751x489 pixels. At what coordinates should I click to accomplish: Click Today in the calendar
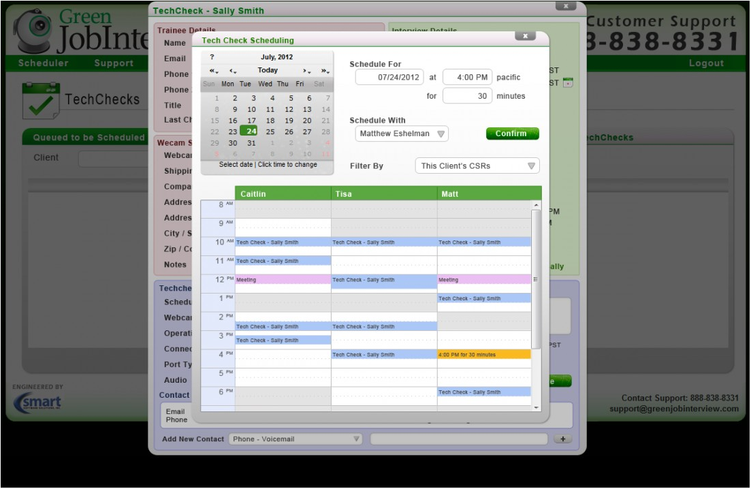coord(268,70)
